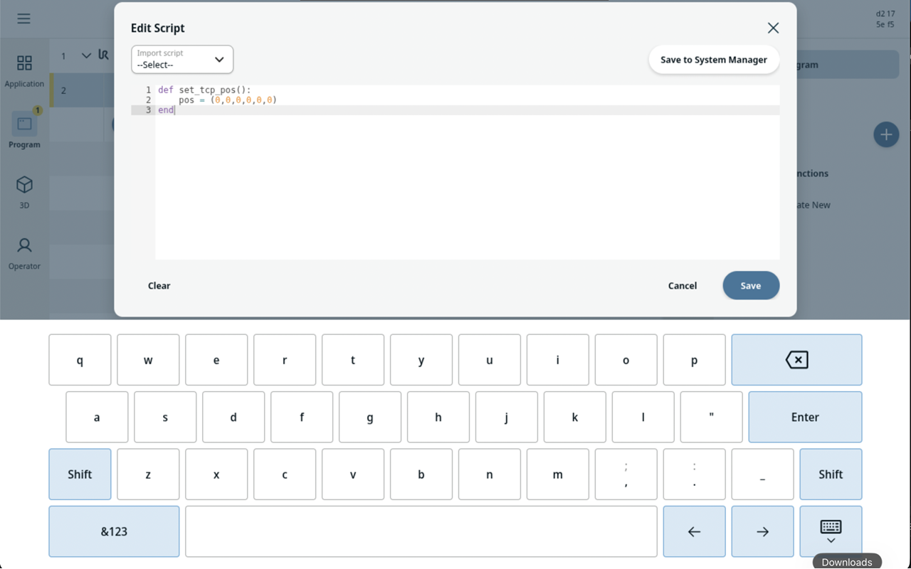Clear the script editor contents

(159, 285)
